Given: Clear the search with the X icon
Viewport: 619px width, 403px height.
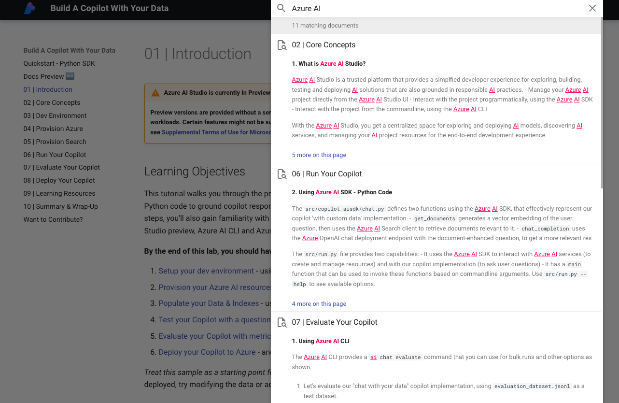Looking at the screenshot, I should [592, 8].
